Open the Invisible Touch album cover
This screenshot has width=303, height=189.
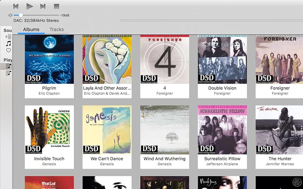pyautogui.click(x=49, y=130)
